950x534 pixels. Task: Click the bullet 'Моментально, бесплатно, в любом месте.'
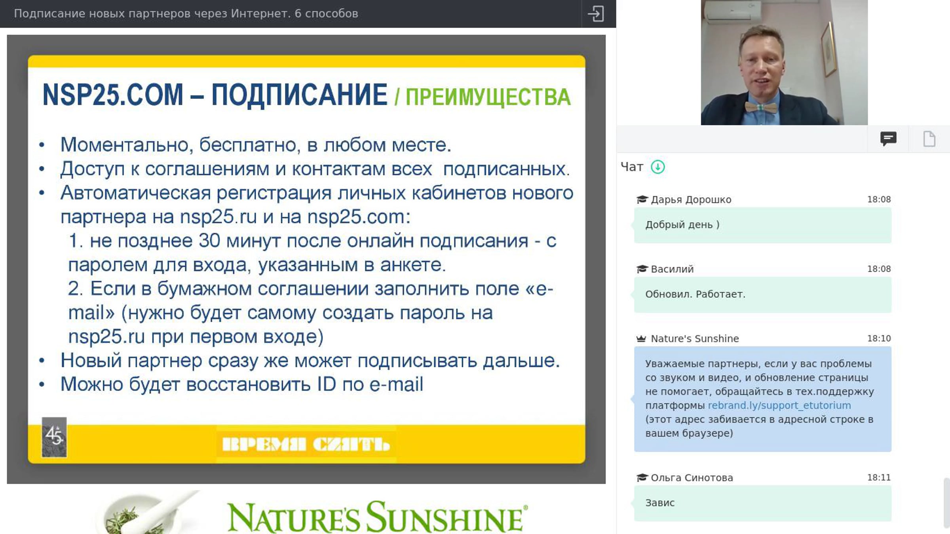pos(256,145)
